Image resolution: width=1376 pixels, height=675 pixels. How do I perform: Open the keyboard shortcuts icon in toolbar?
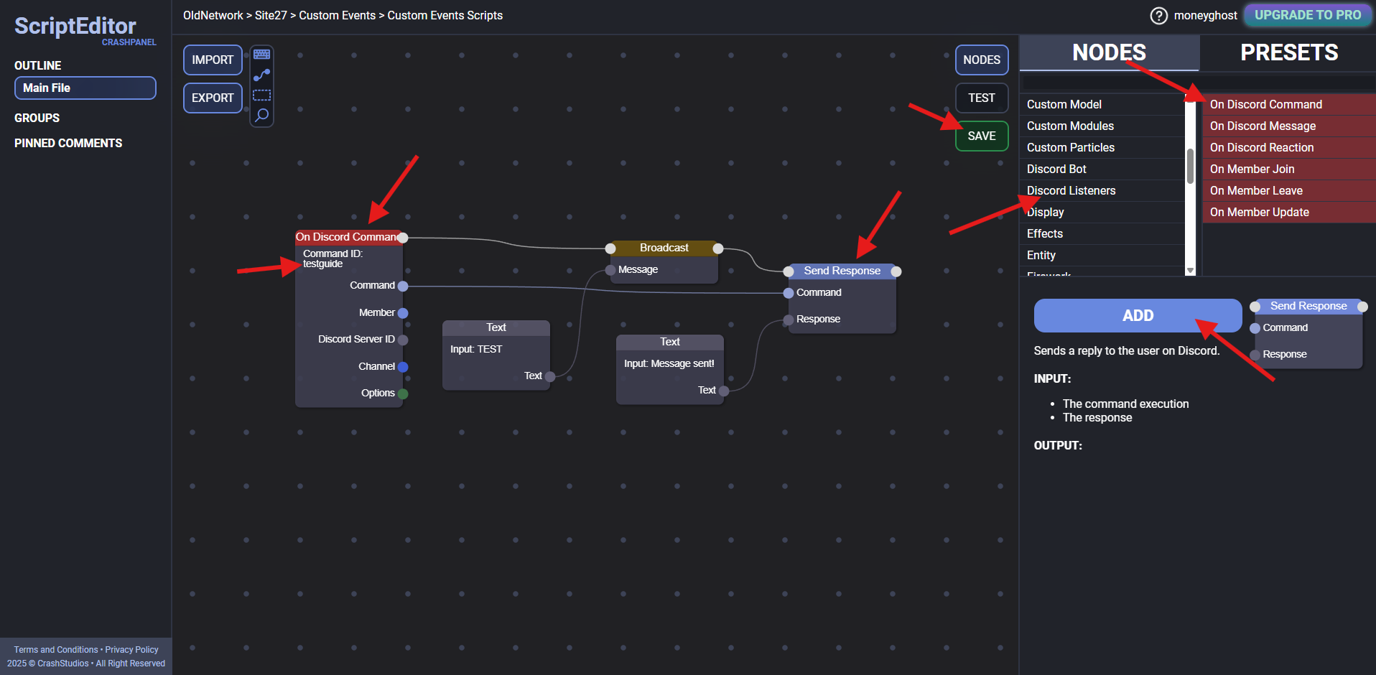261,55
